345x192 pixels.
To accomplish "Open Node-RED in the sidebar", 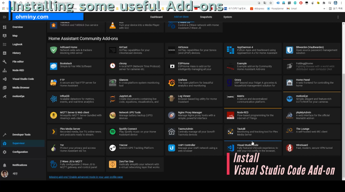I will click(22, 70).
